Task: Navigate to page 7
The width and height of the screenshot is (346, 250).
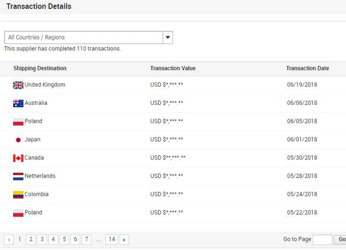Action: [86, 239]
